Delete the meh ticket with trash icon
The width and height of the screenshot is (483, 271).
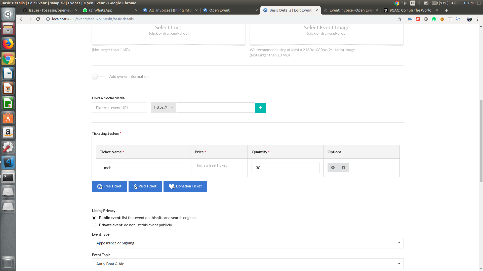(x=343, y=168)
